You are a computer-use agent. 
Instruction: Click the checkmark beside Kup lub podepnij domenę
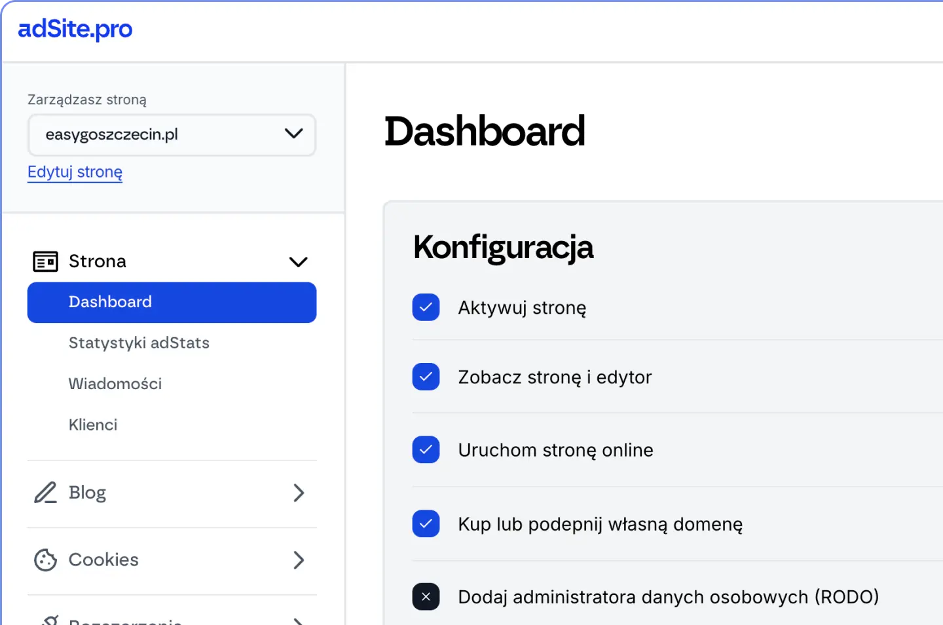click(x=426, y=523)
